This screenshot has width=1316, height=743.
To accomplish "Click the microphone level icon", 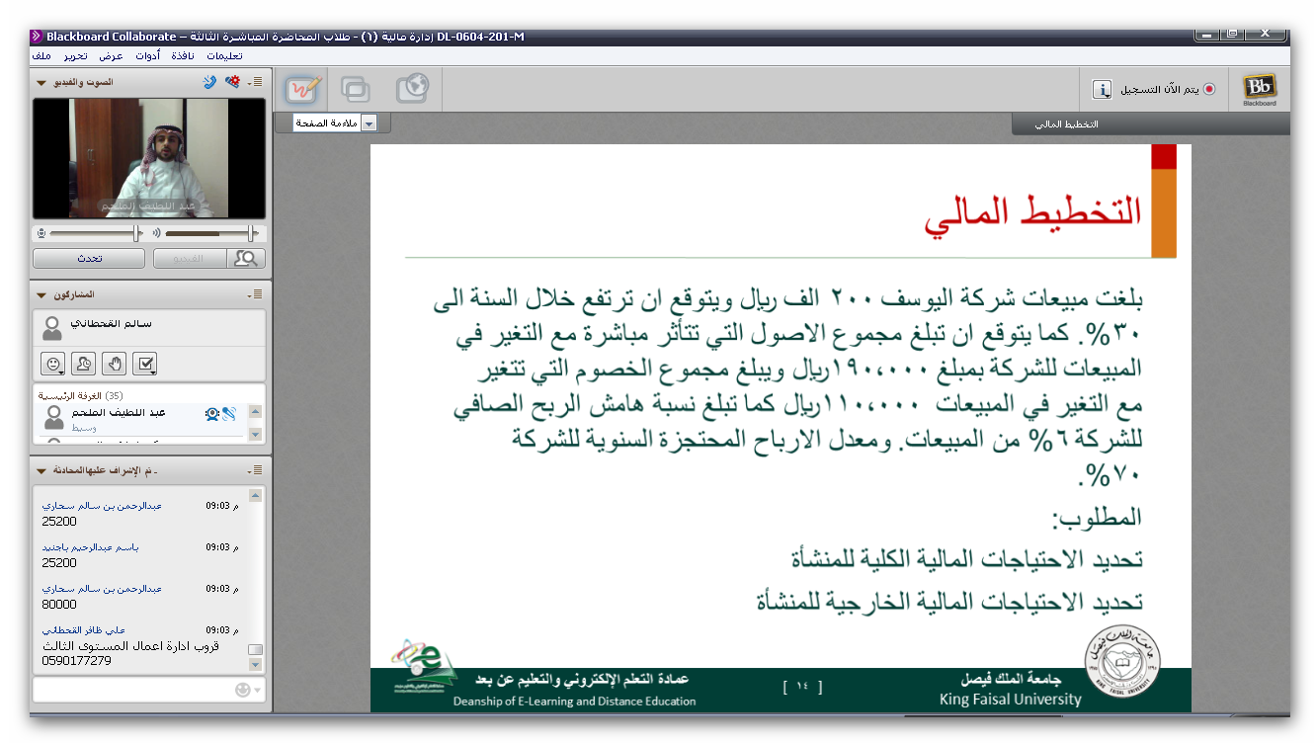I will tap(41, 234).
